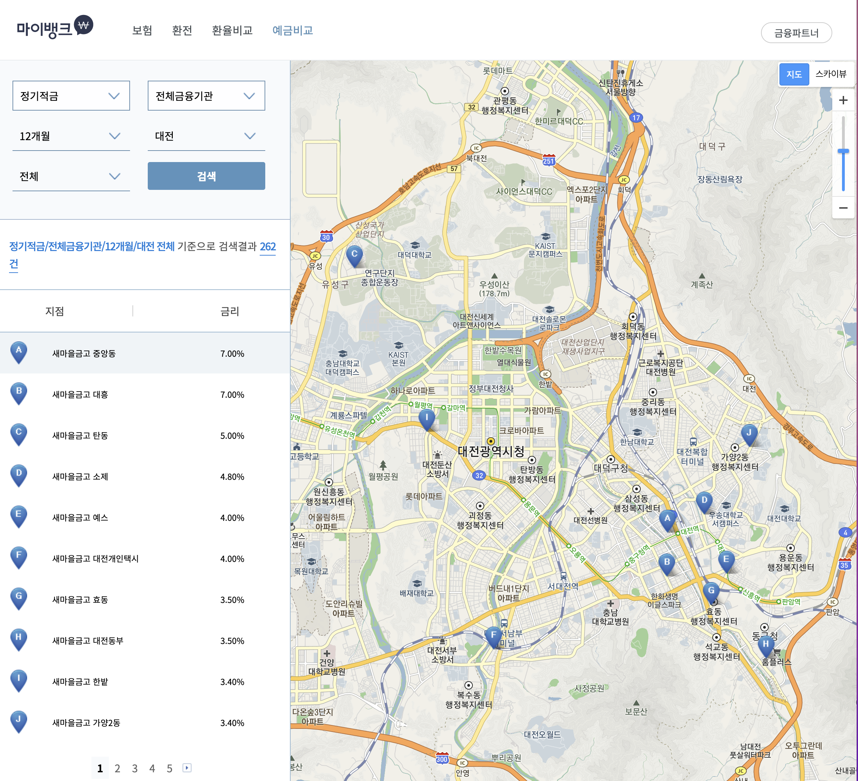Select the 새마을금고 탄동 row name

pyautogui.click(x=80, y=435)
